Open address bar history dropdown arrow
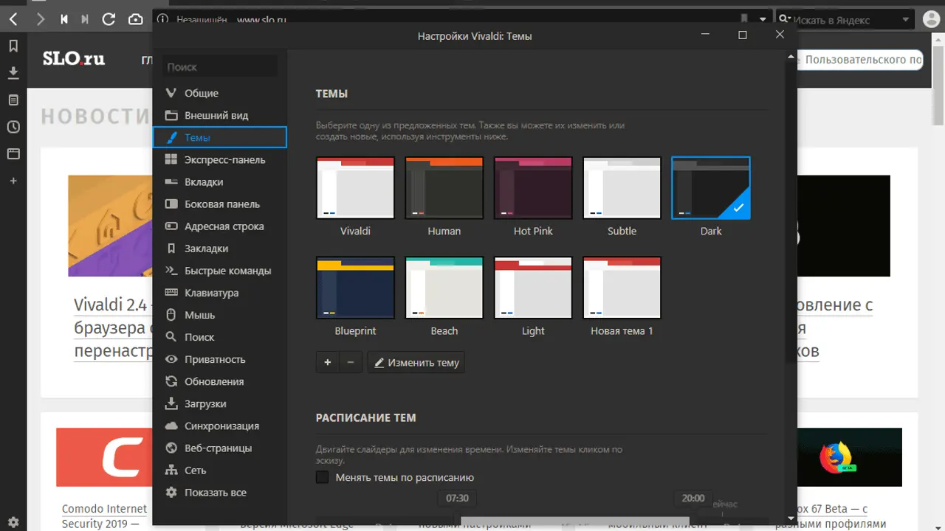The width and height of the screenshot is (945, 531). (763, 20)
